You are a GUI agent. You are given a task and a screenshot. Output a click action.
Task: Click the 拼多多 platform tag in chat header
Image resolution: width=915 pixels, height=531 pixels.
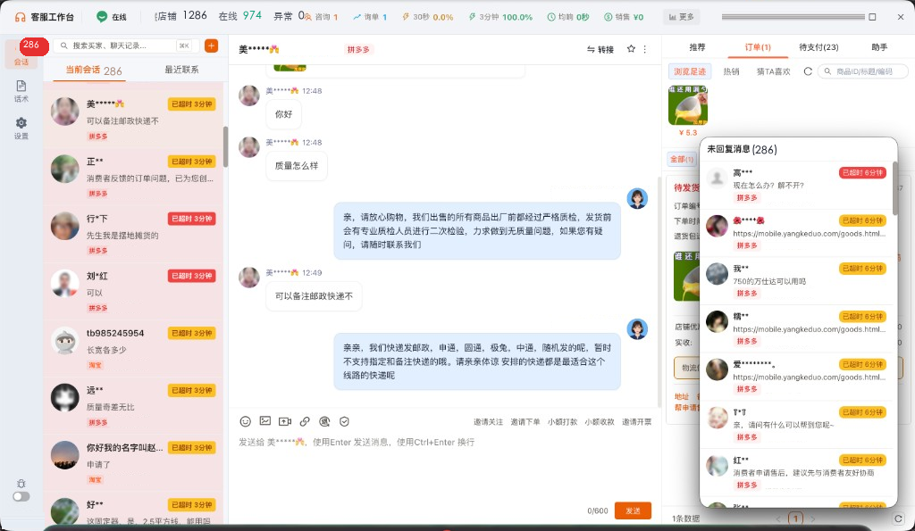pos(358,50)
